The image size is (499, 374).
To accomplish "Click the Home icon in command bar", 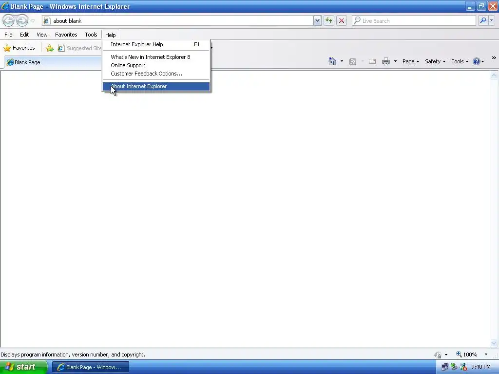I will [x=332, y=61].
